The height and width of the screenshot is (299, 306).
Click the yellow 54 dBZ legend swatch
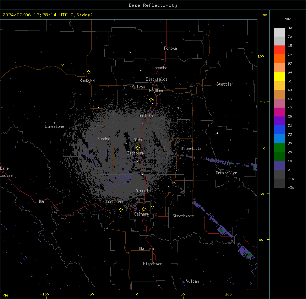pyautogui.click(x=279, y=77)
